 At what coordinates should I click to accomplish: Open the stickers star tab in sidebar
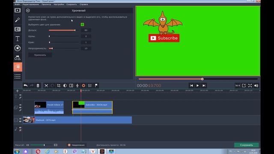point(18,48)
